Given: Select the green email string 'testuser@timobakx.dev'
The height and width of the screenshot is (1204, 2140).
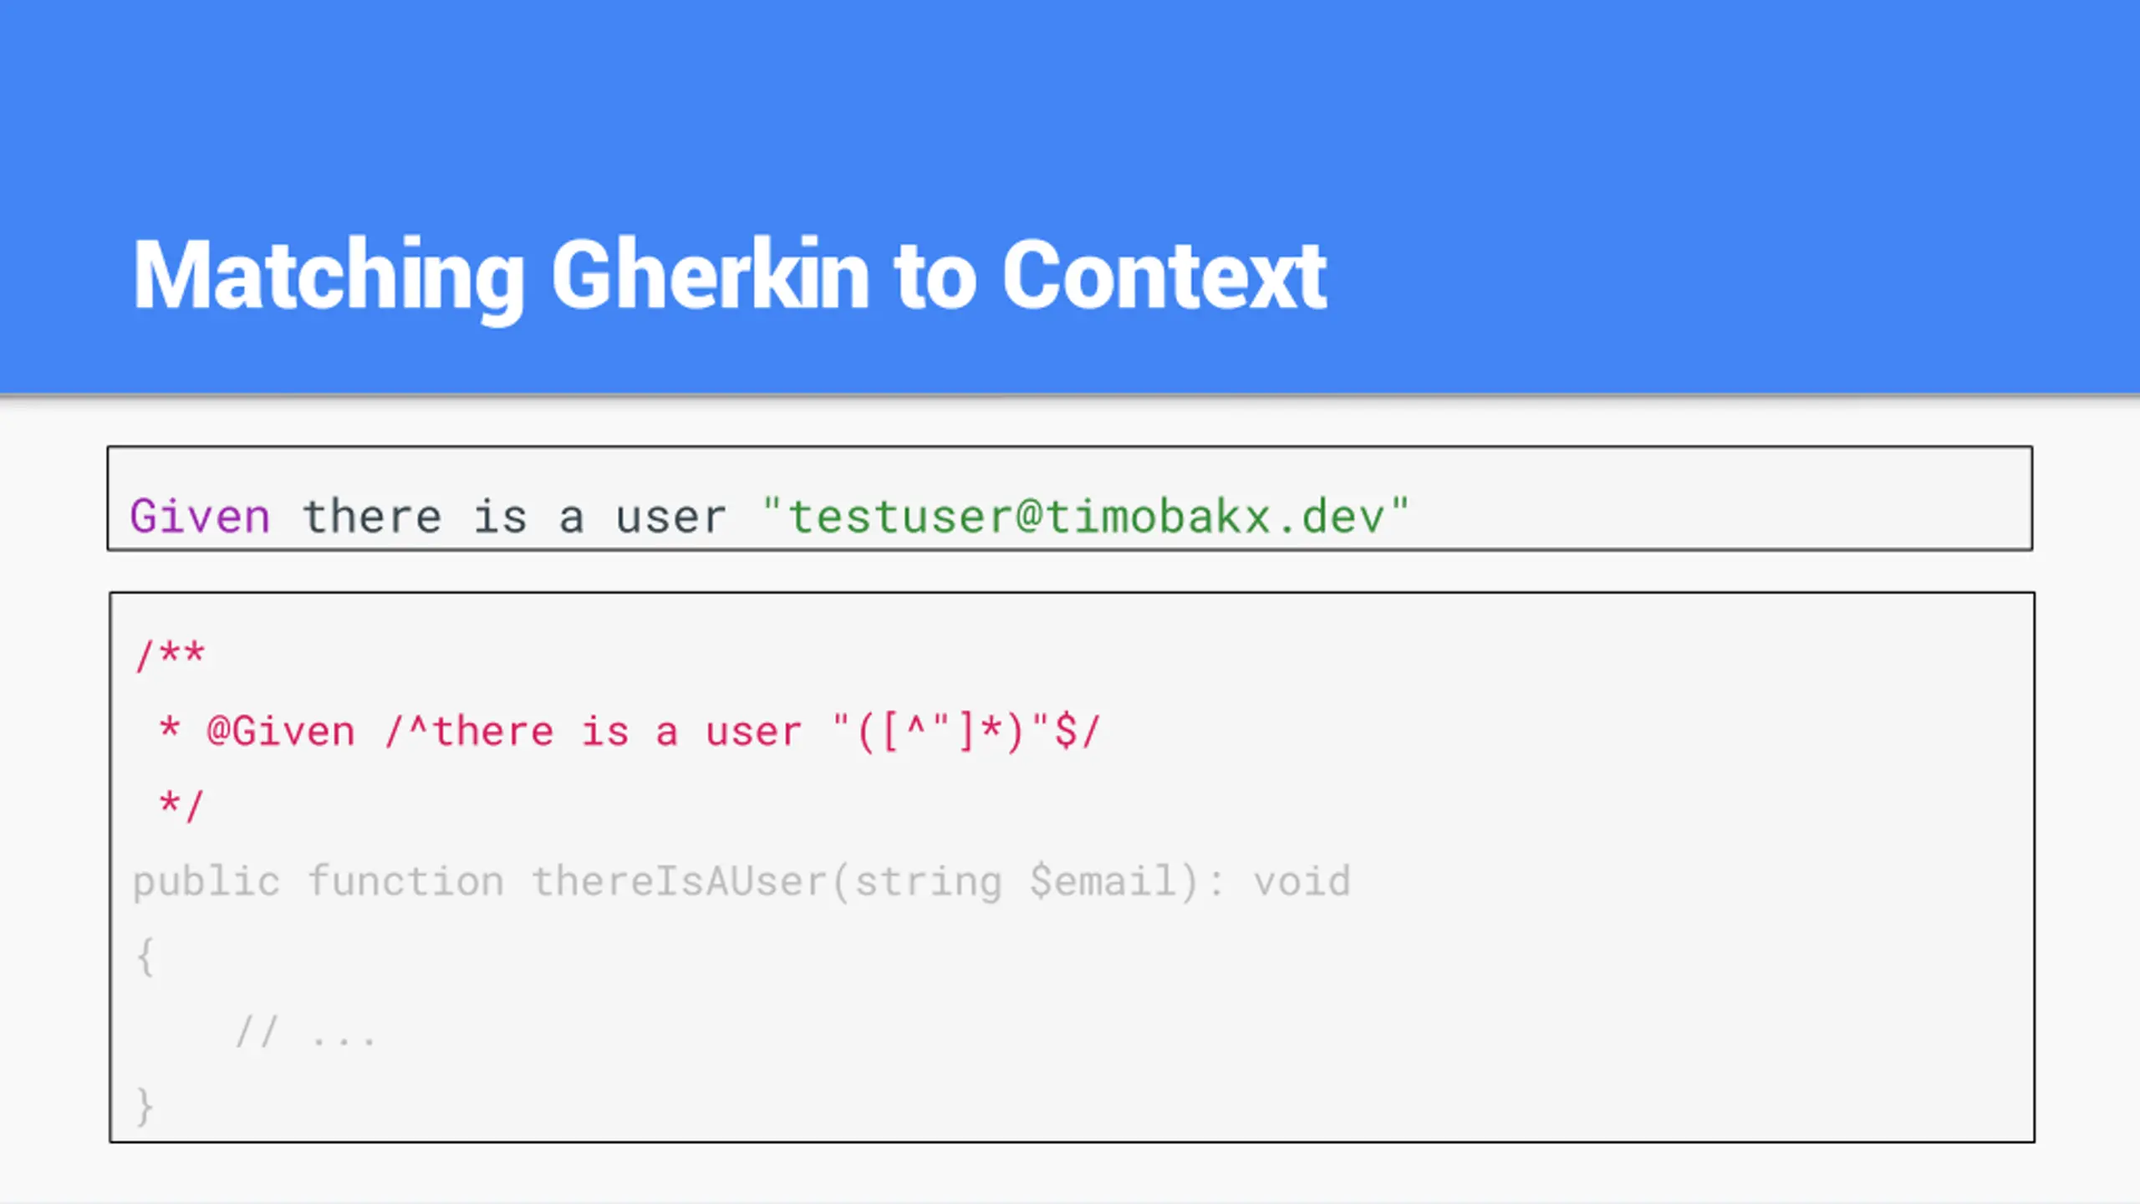Looking at the screenshot, I should 1087,516.
